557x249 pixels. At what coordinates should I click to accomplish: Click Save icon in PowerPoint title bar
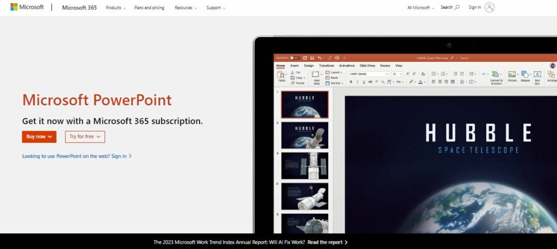point(312,58)
